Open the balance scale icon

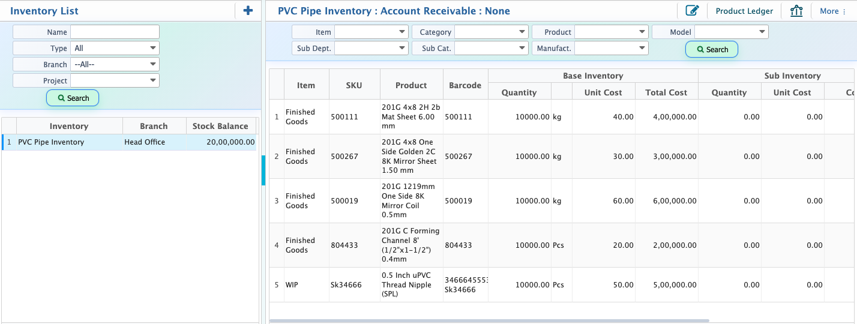(796, 11)
